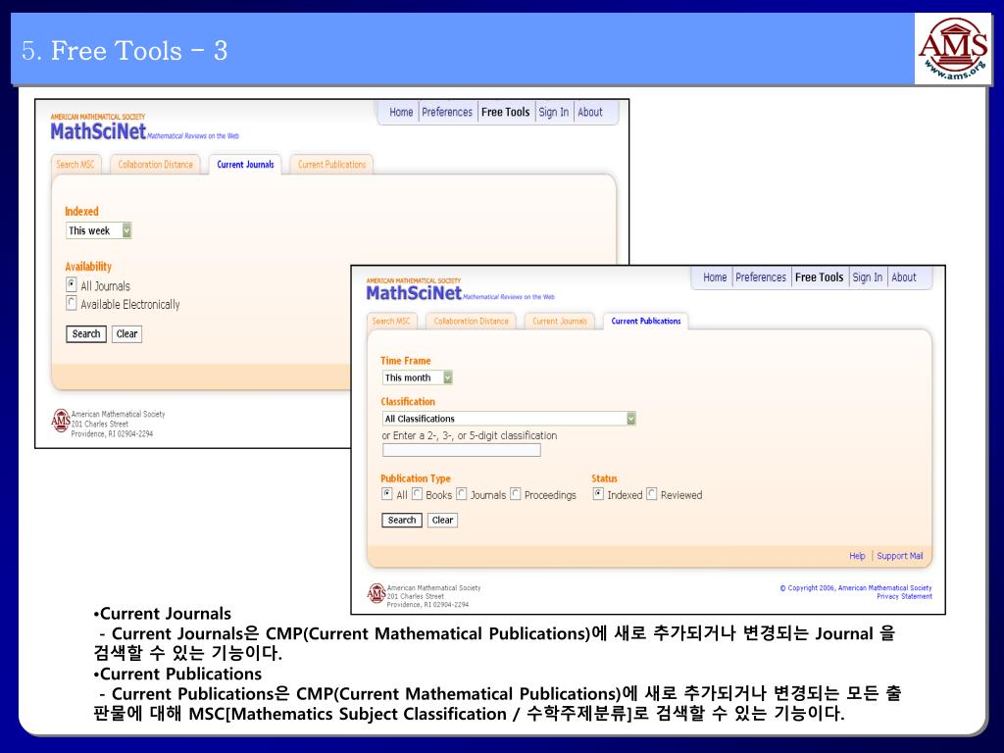The height and width of the screenshot is (753, 1004).
Task: Click the 'Publication Type' heading
Action: (416, 478)
